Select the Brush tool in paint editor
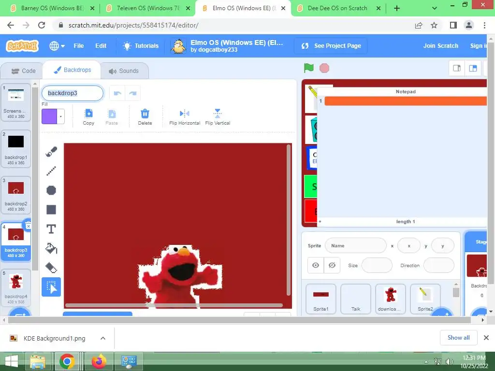Image resolution: width=495 pixels, height=371 pixels. (x=51, y=152)
